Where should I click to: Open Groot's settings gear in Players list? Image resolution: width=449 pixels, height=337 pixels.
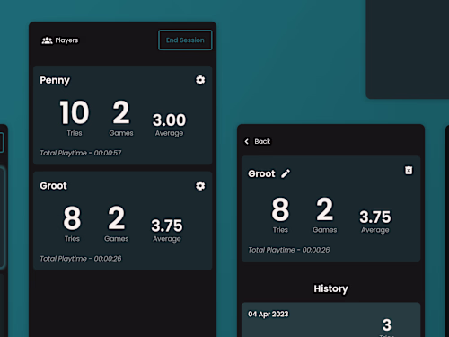[200, 186]
